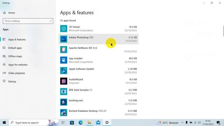Open the notification center icon
This screenshot has width=224, height=126.
click(x=218, y=122)
